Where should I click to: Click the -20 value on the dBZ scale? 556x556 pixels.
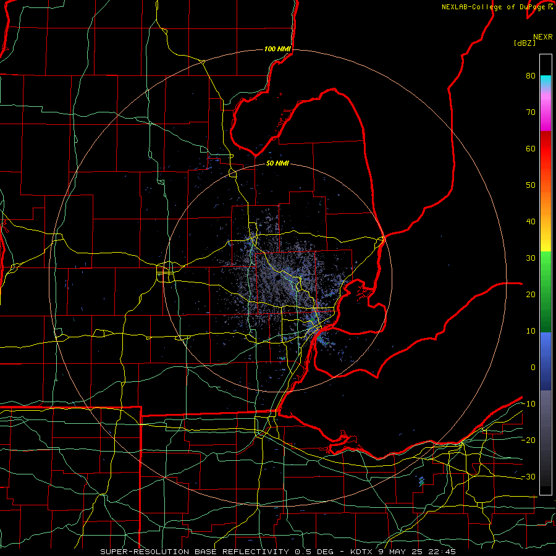528,440
